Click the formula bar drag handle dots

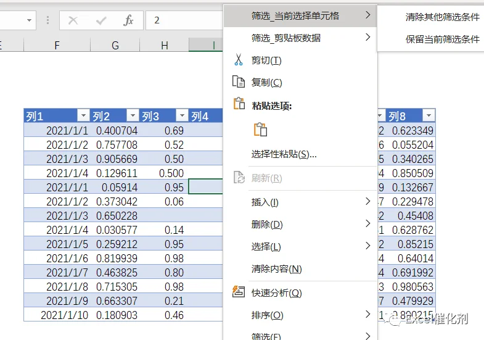(x=47, y=20)
